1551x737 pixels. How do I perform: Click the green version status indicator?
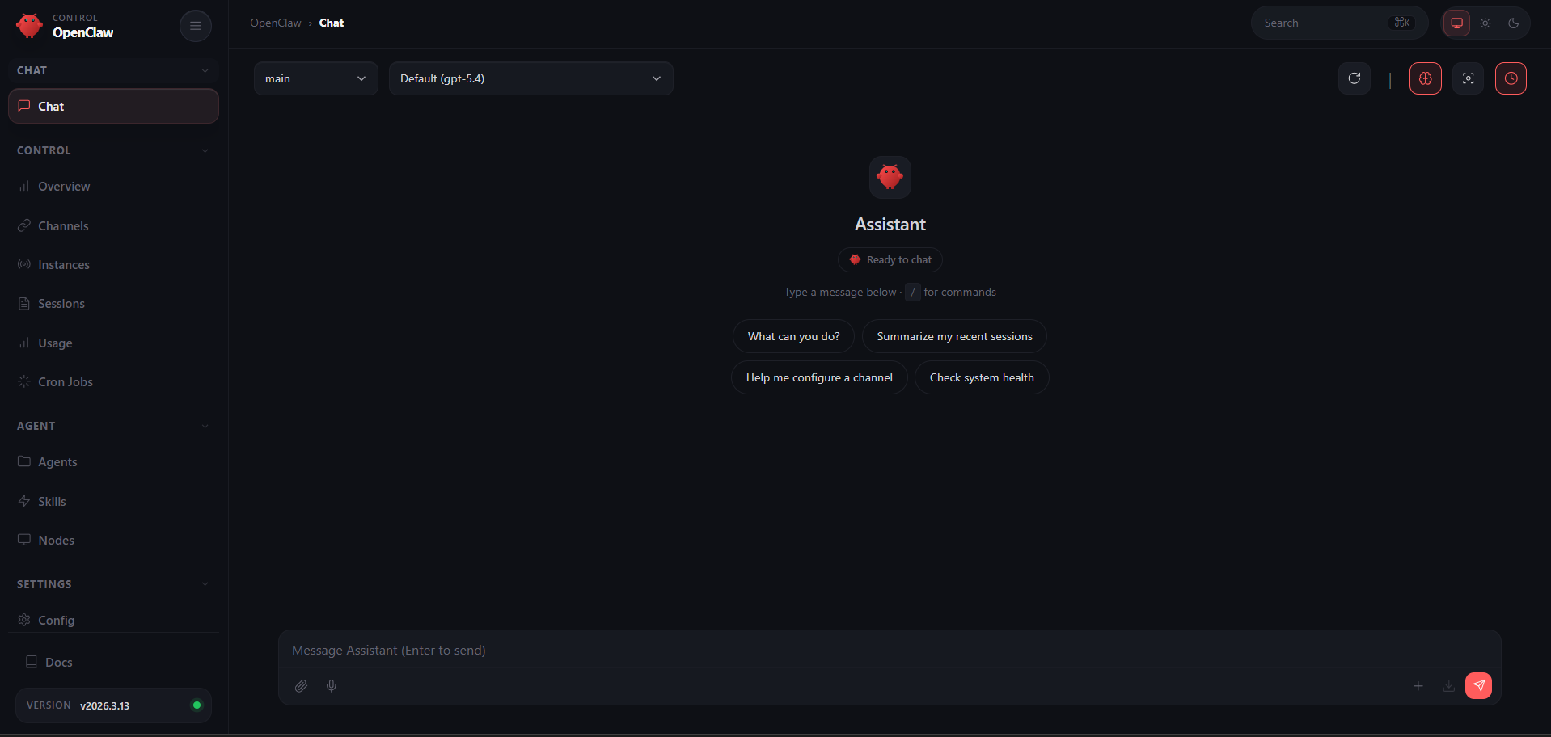197,705
